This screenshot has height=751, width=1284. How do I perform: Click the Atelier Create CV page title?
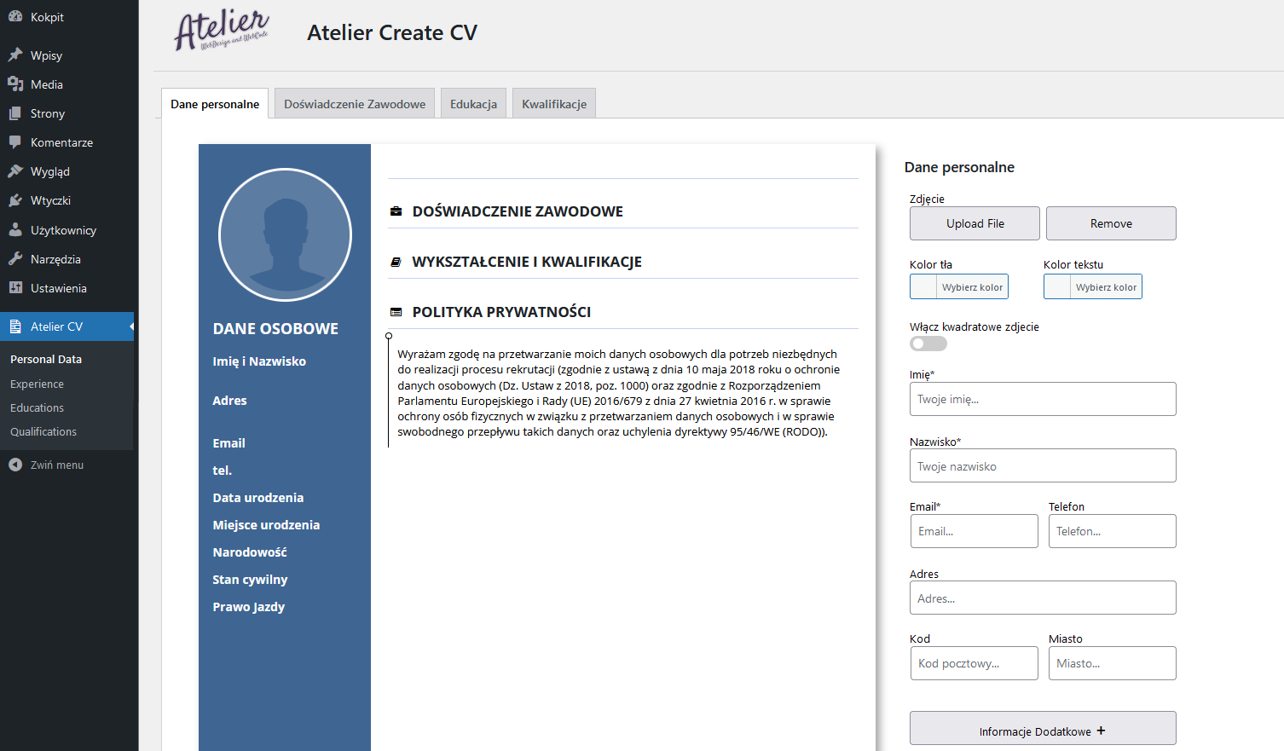click(392, 32)
